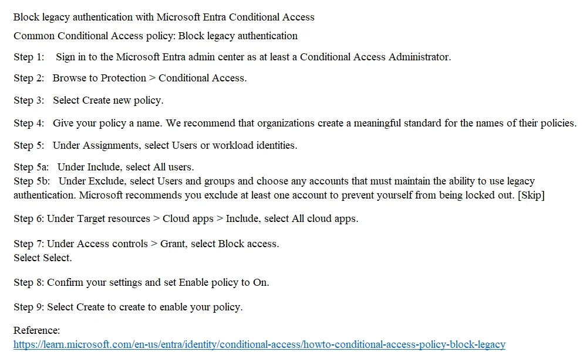
Task: Click the Step 7 'Grant, select Block access' line
Action: 146,244
